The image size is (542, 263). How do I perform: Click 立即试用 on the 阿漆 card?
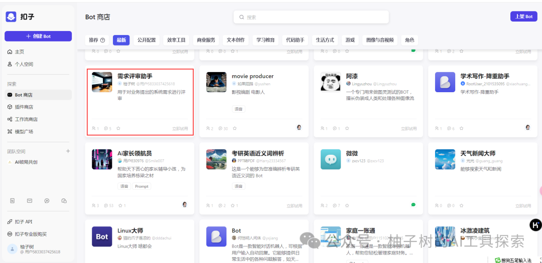[409, 128]
